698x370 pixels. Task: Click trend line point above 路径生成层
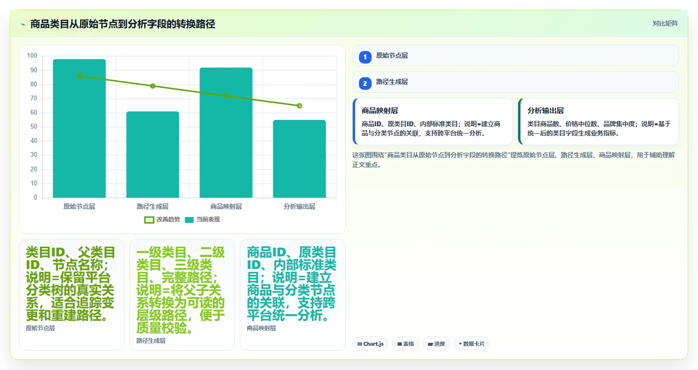[153, 86]
